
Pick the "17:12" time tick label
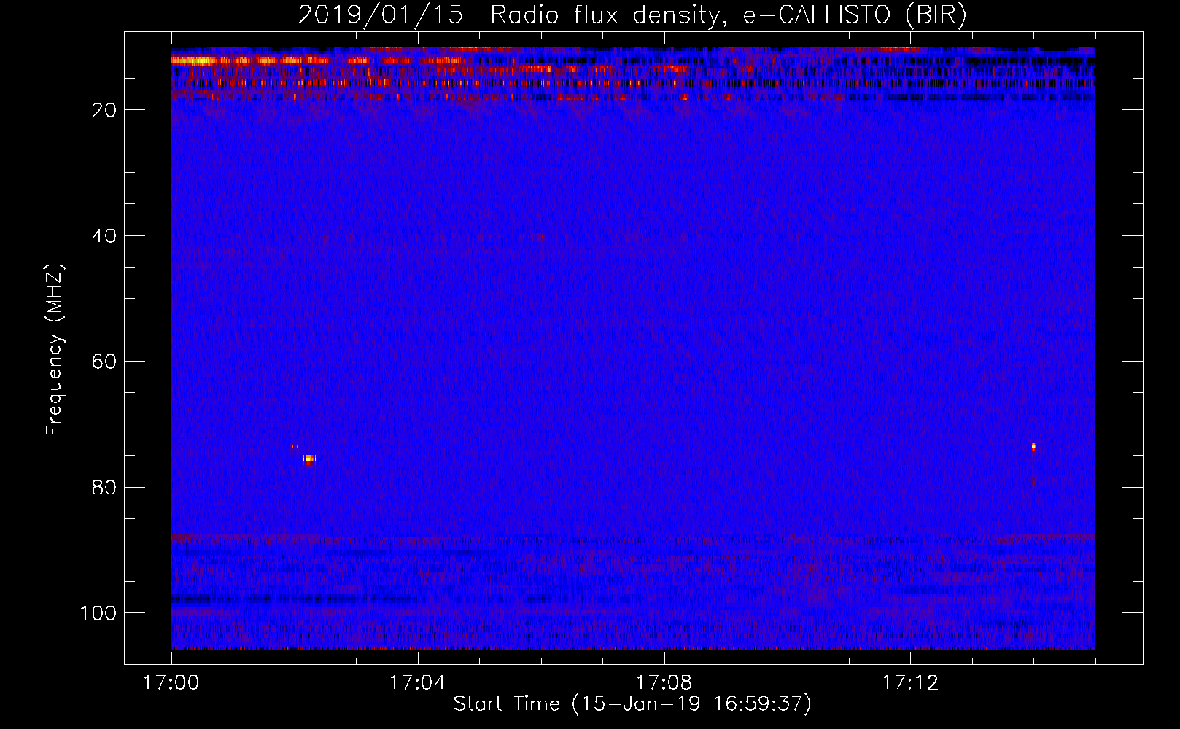tap(910, 683)
